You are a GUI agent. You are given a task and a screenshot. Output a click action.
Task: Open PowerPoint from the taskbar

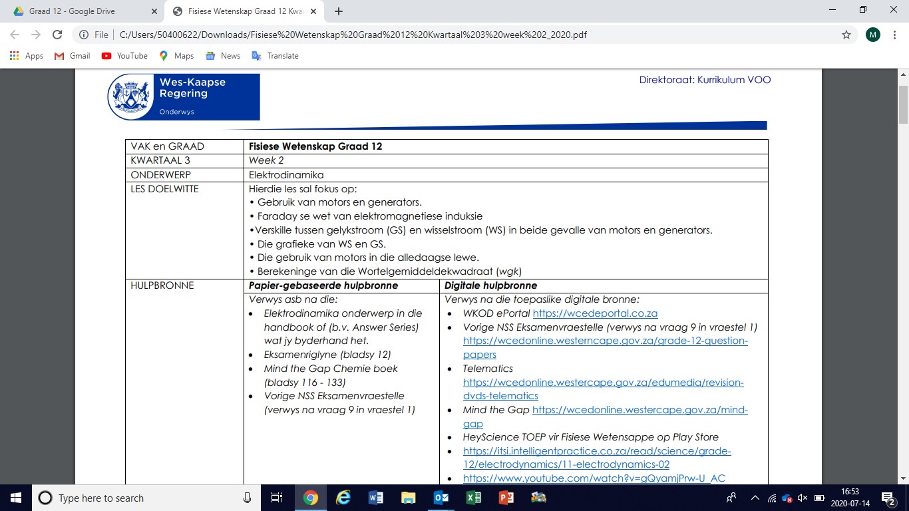[x=506, y=498]
